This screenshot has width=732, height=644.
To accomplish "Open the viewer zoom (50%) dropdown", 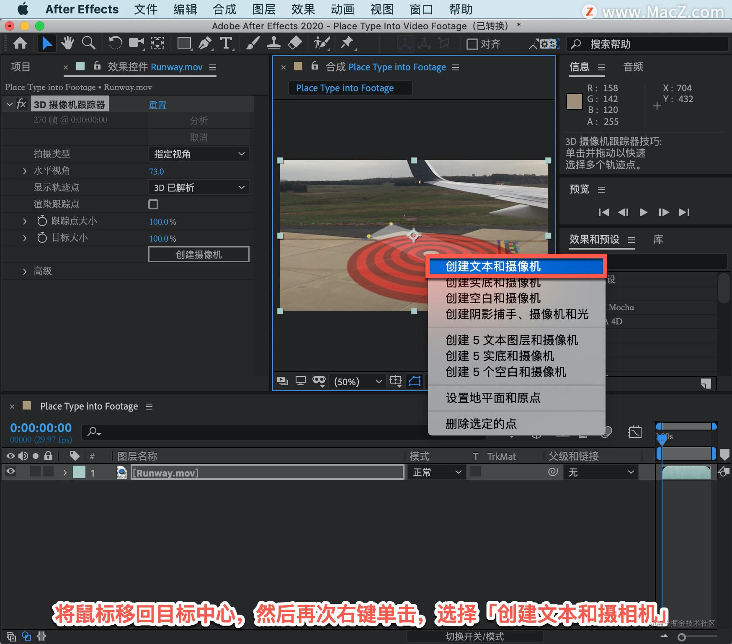I will (x=358, y=381).
